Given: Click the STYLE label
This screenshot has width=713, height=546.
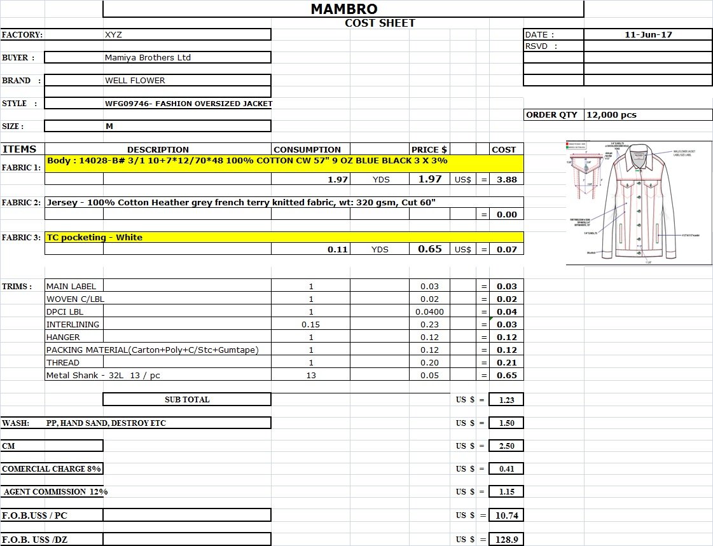Looking at the screenshot, I should coord(20,104).
